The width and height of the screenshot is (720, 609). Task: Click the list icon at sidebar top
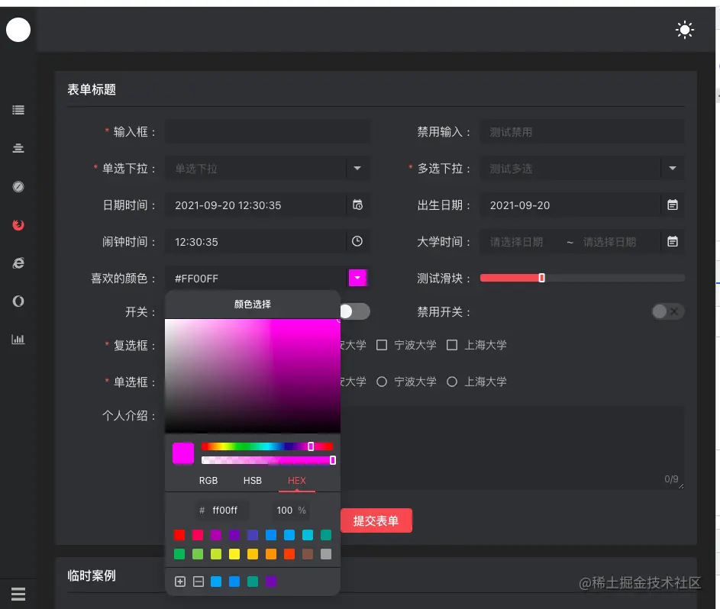(x=18, y=109)
